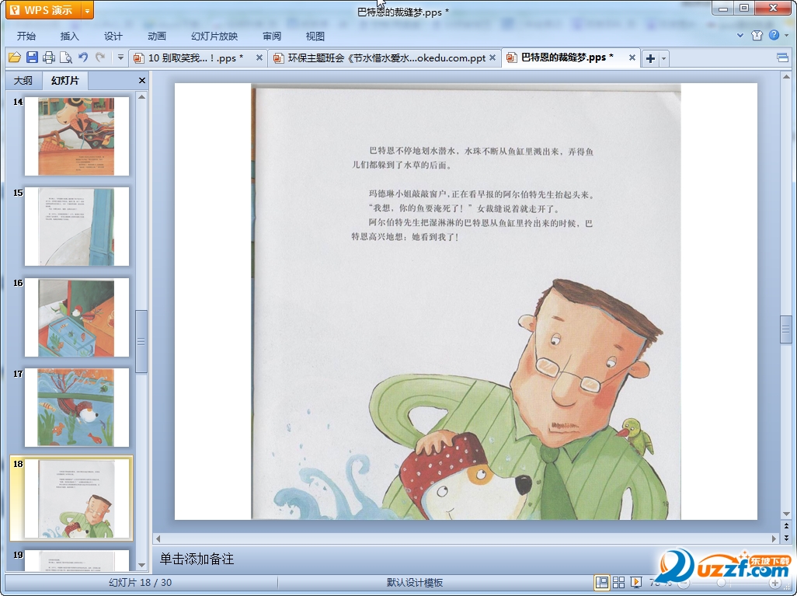The height and width of the screenshot is (596, 797).
Task: Select slide 14 thumbnail
Action: pos(77,136)
